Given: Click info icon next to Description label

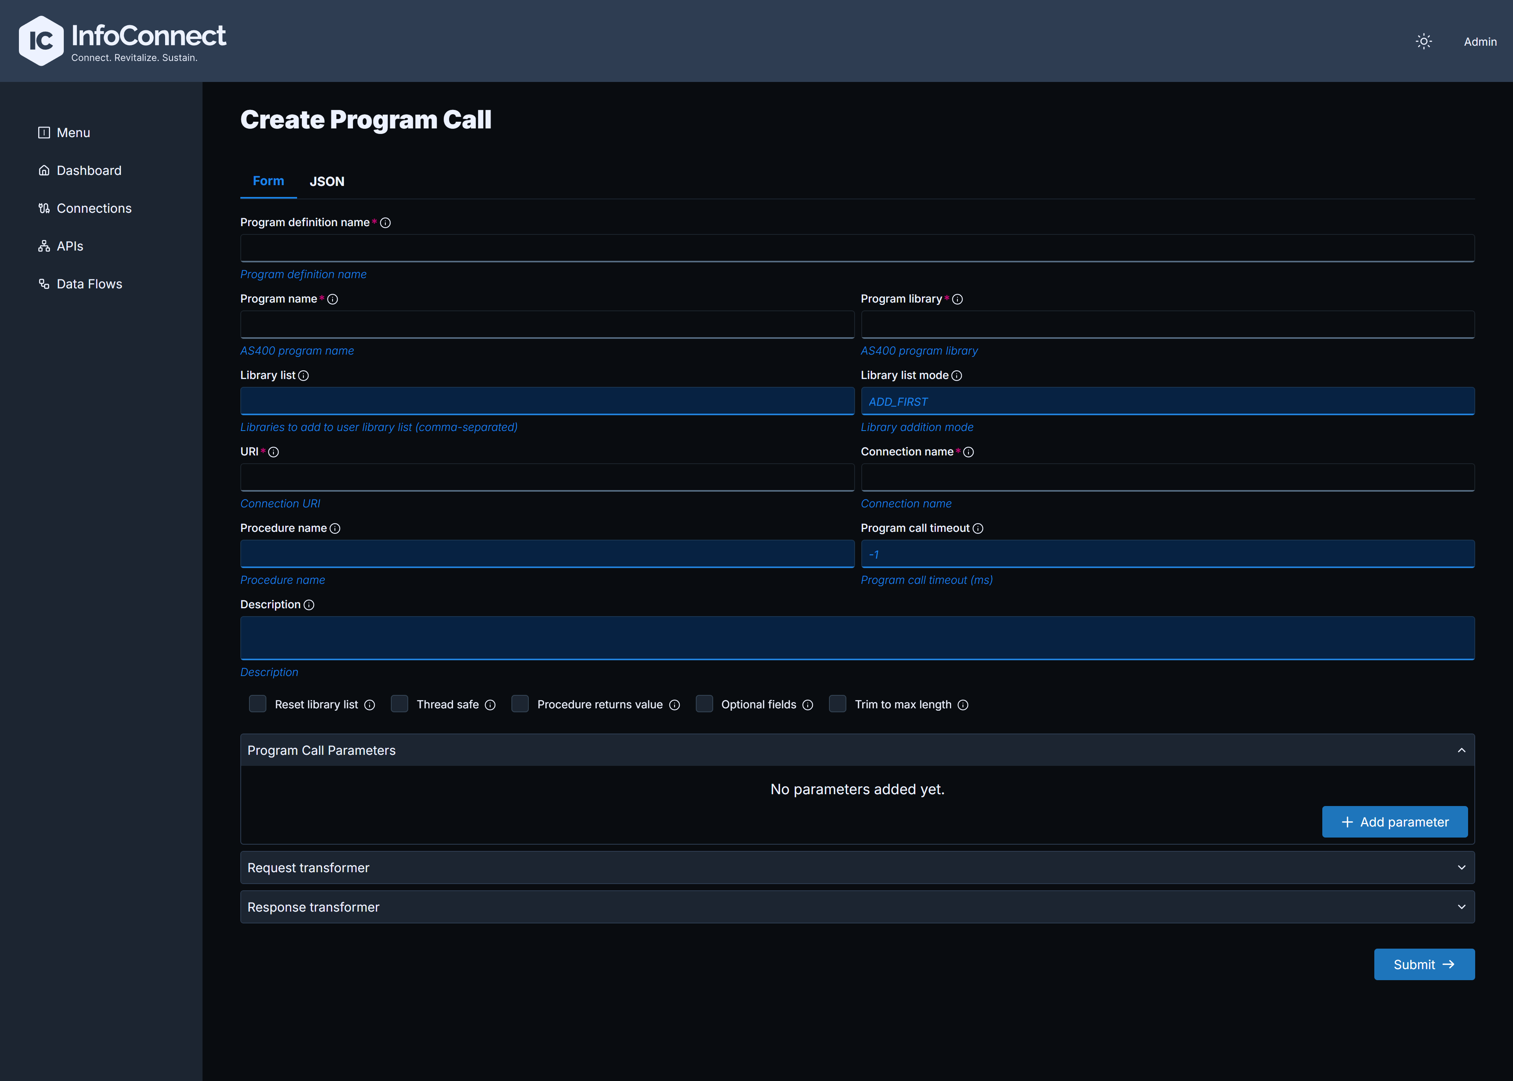Looking at the screenshot, I should (x=309, y=605).
